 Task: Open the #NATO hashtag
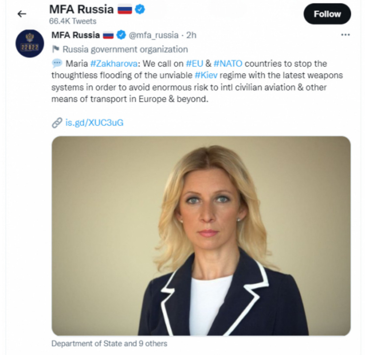pyautogui.click(x=228, y=64)
